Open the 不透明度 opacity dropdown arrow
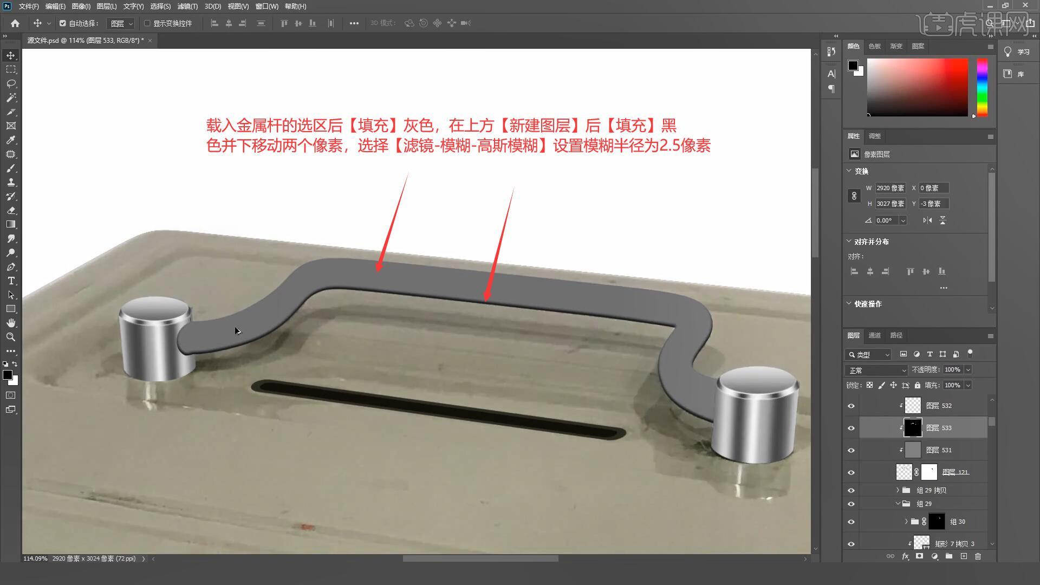This screenshot has width=1040, height=585. coord(968,370)
